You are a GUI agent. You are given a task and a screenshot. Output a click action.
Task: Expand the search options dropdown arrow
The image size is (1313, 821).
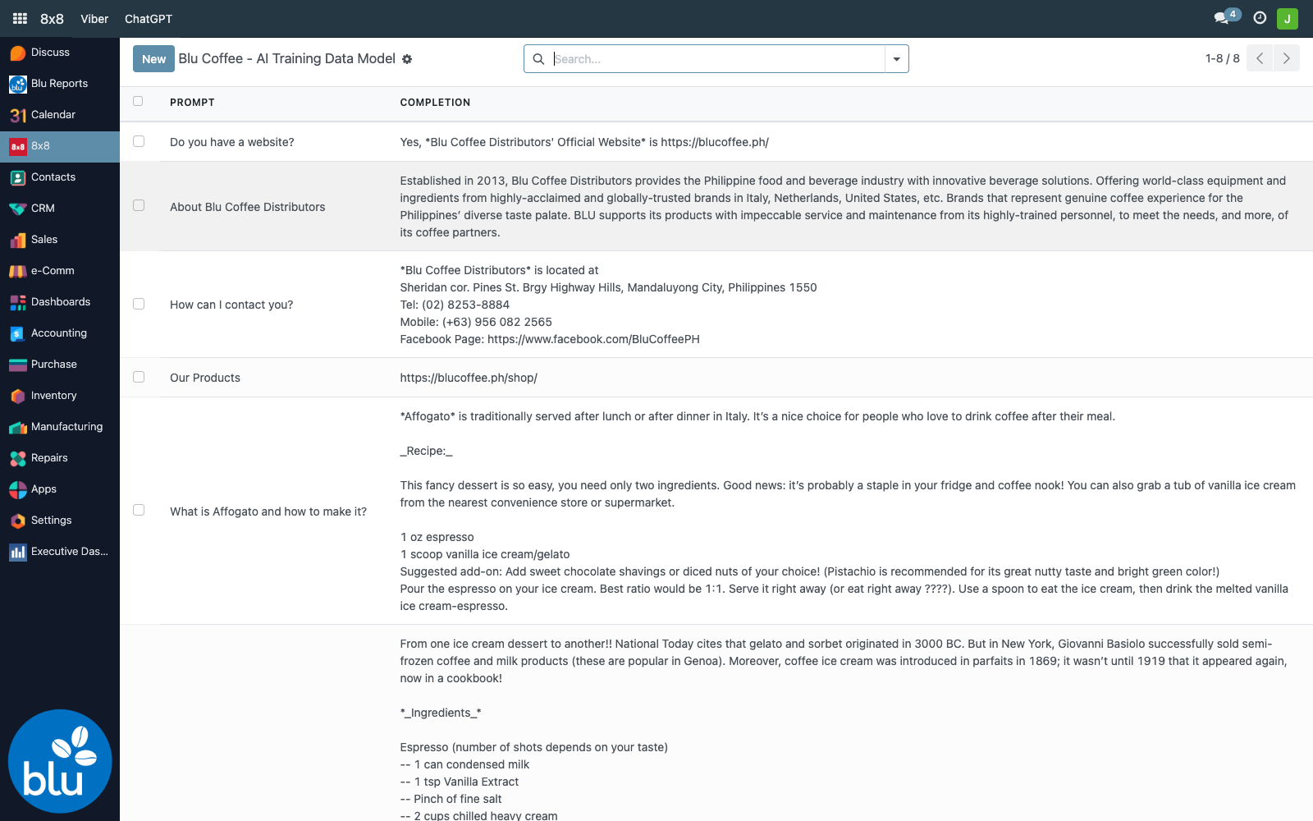click(896, 59)
